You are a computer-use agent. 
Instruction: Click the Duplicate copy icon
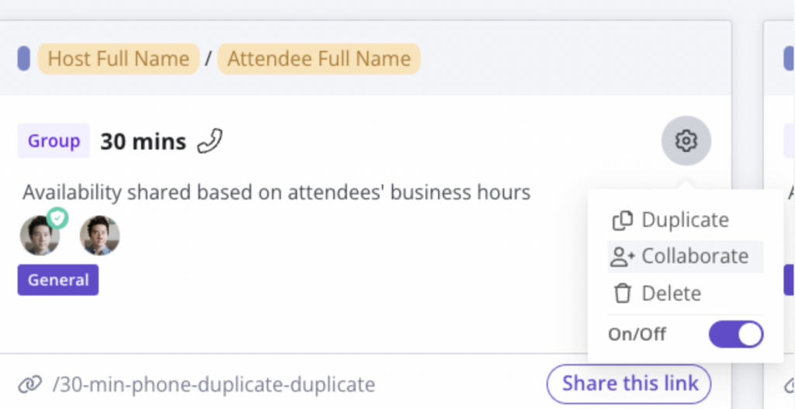point(623,220)
